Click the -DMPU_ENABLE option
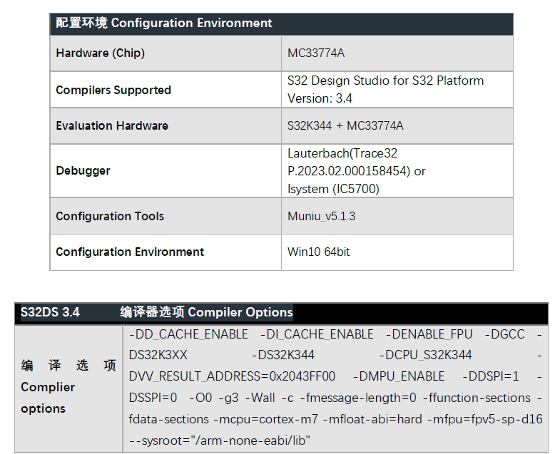This screenshot has width=560, height=454. [399, 376]
